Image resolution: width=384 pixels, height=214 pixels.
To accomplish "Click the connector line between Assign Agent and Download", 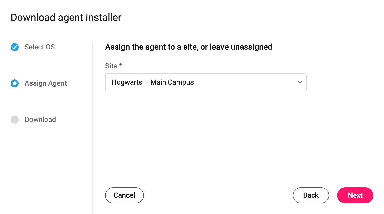I will coord(15,101).
